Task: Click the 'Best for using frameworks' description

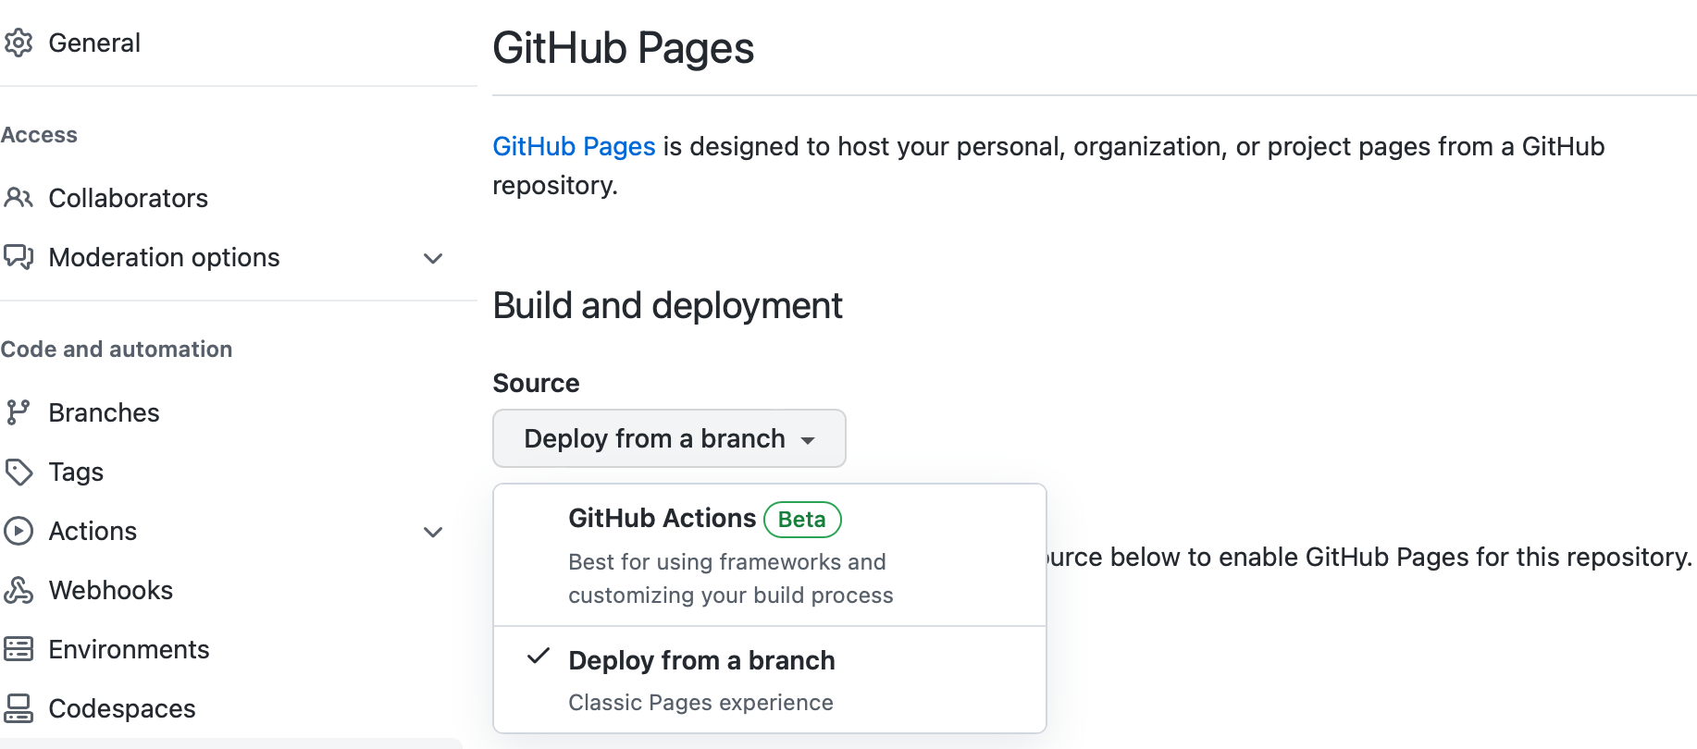Action: click(731, 579)
